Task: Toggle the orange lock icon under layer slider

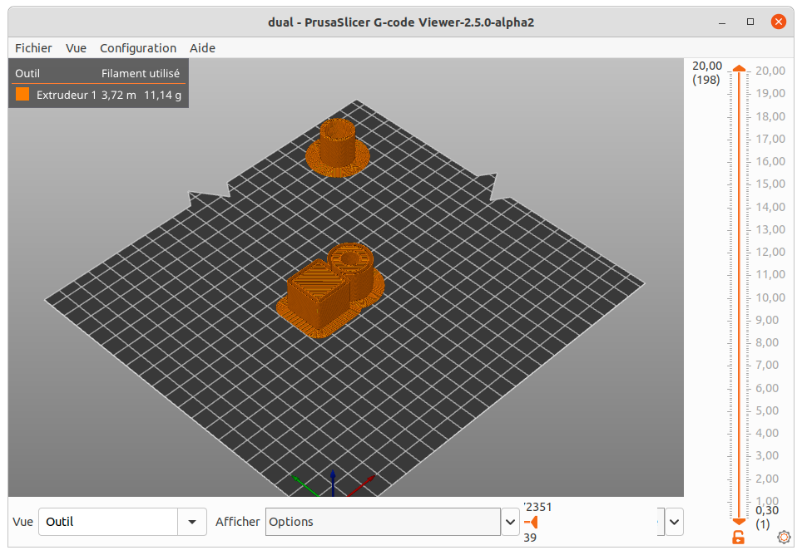Action: (x=738, y=537)
